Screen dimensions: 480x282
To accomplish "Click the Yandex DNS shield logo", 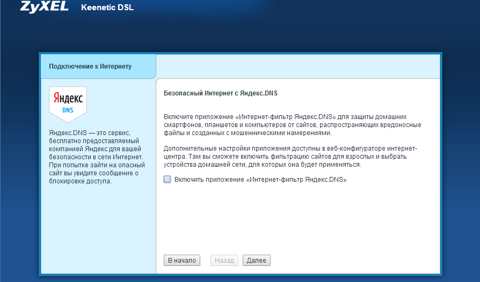I will pyautogui.click(x=68, y=104).
